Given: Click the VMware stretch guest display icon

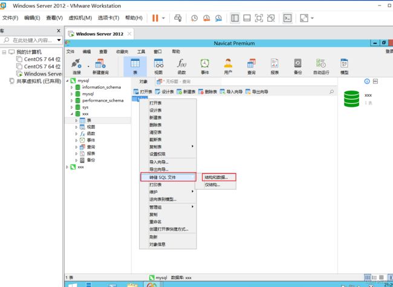Looking at the screenshot, I should pos(304,18).
